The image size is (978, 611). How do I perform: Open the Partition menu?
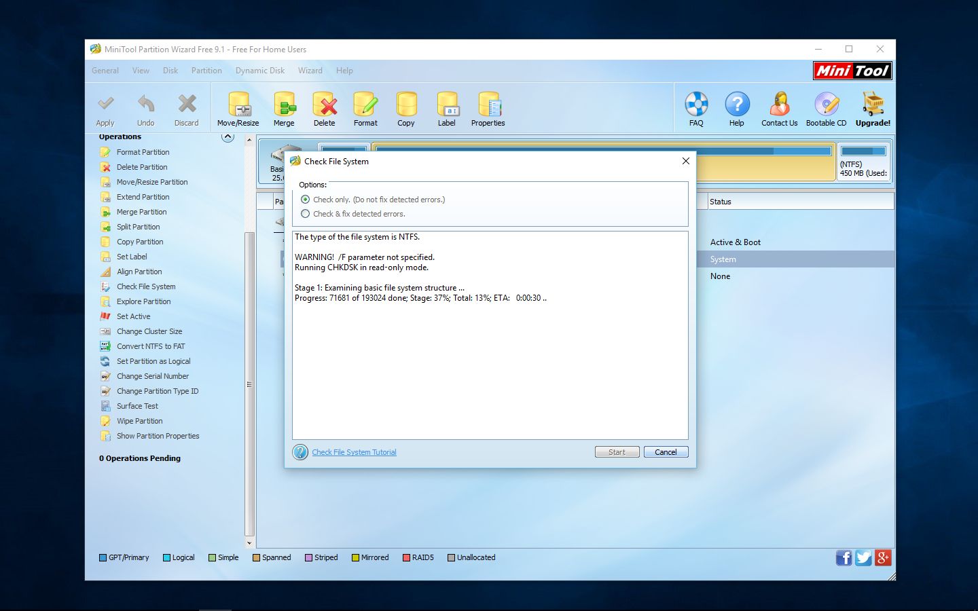point(206,71)
